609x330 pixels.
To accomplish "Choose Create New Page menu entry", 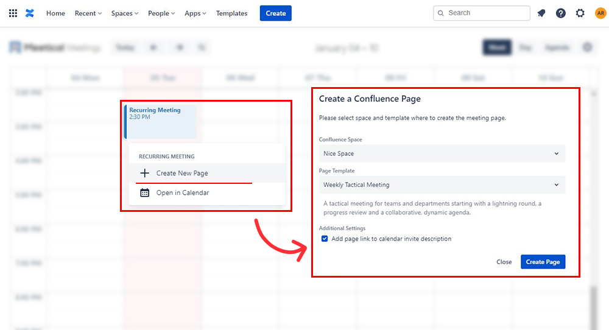I will click(207, 173).
